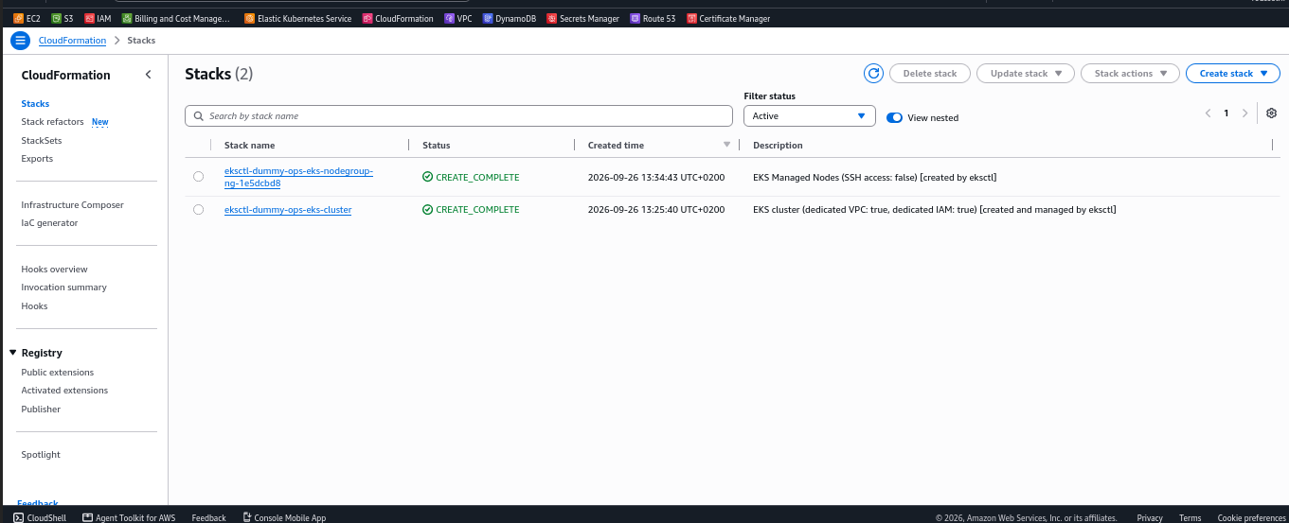Open Exports in side navigation
The image size is (1289, 523).
tap(37, 159)
